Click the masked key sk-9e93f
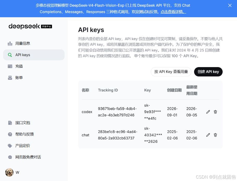 [153, 112]
